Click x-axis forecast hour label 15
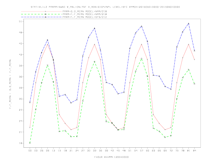 click(x=59, y=151)
